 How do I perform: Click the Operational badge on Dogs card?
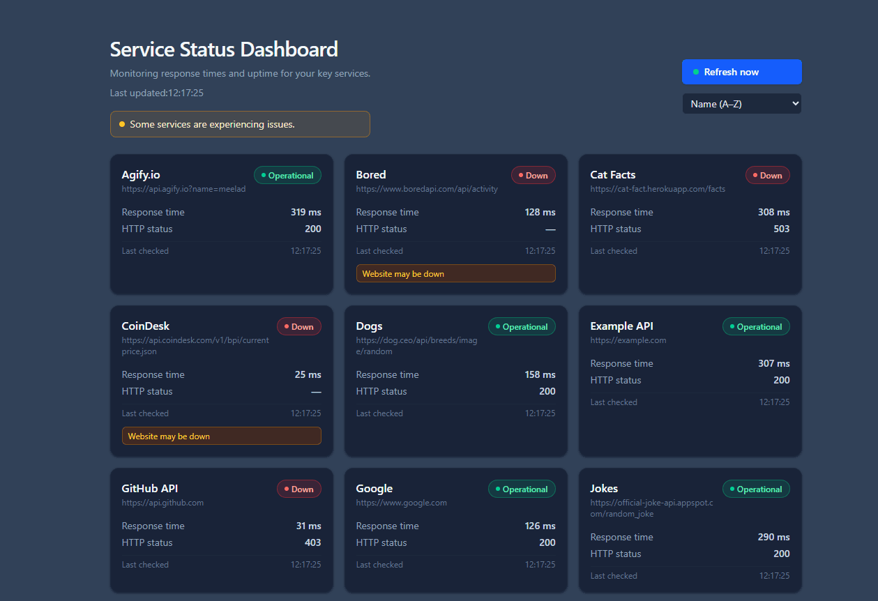[x=522, y=327]
